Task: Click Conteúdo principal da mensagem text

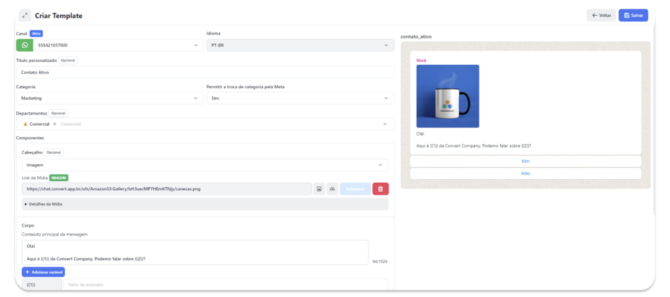Action: (x=55, y=234)
